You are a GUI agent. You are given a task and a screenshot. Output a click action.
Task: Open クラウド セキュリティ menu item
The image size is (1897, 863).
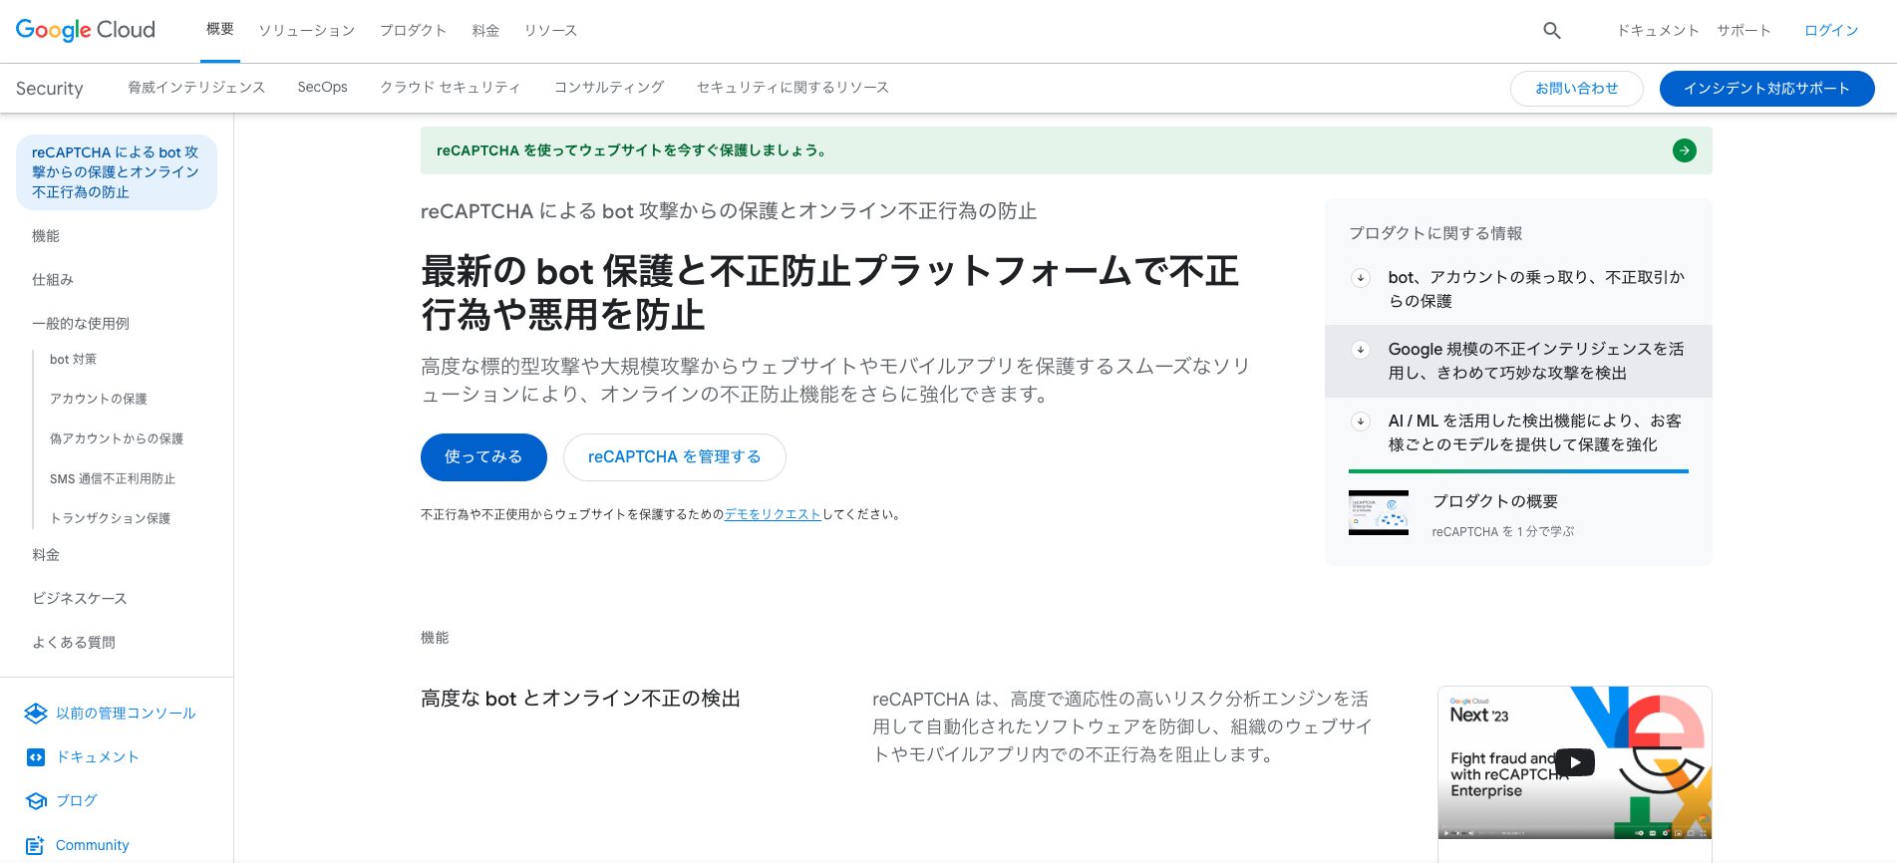point(451,88)
